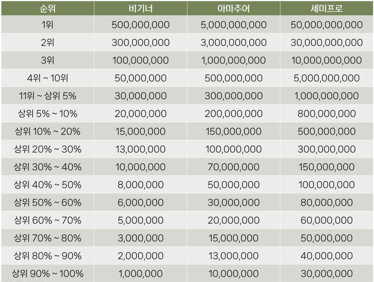Select the 아마추어 prize for 2위
374x282 pixels.
click(x=233, y=43)
